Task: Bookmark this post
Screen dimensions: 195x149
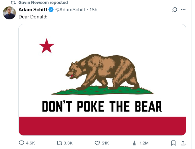Action: click(173, 143)
